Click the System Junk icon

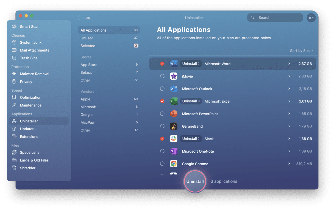coord(14,43)
